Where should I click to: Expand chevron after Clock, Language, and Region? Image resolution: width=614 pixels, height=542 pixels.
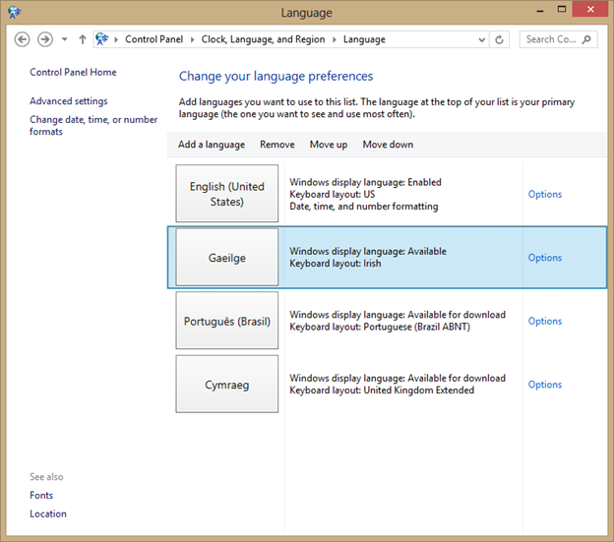coord(335,39)
